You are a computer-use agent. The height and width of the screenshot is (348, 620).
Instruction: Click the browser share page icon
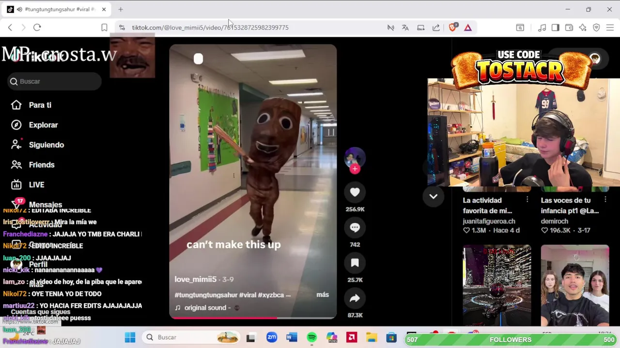click(436, 28)
